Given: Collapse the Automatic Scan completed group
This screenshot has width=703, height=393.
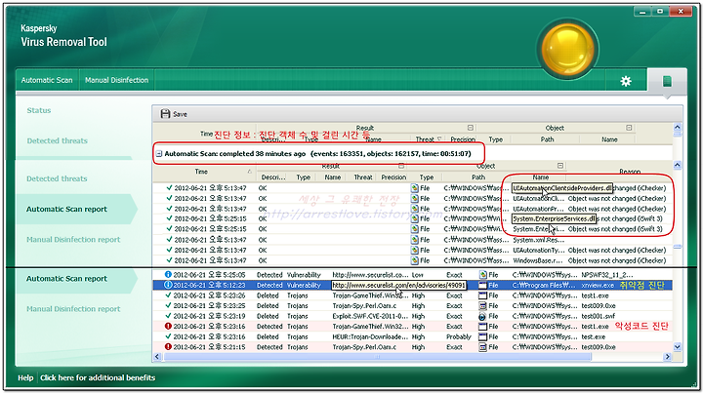Looking at the screenshot, I should click(x=159, y=153).
